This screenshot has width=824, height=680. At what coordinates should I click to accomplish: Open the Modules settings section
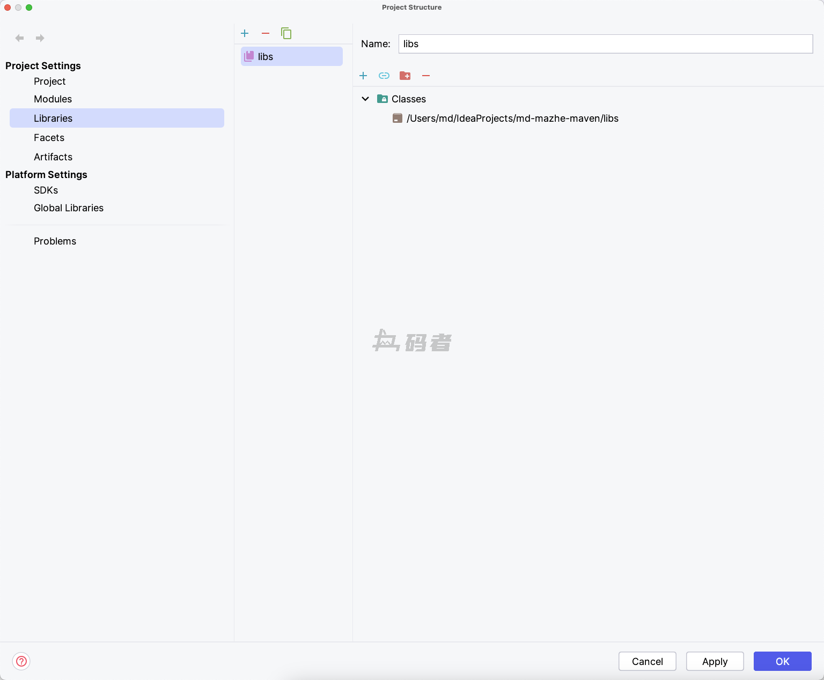tap(53, 99)
